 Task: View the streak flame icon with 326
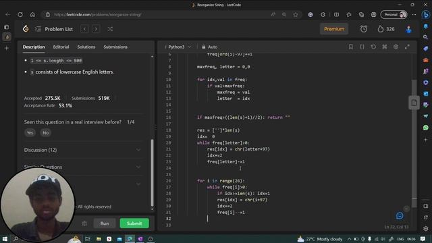coord(386,29)
